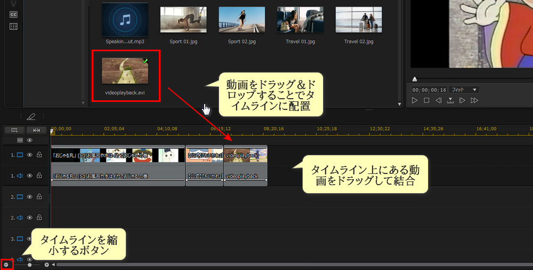Click the fit-entire-movie timeline view button
533x270 pixels.
(36, 130)
